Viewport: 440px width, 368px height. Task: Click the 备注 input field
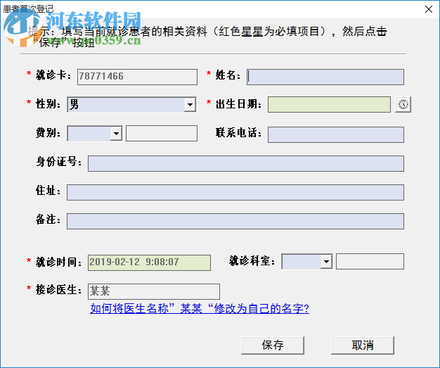[235, 222]
